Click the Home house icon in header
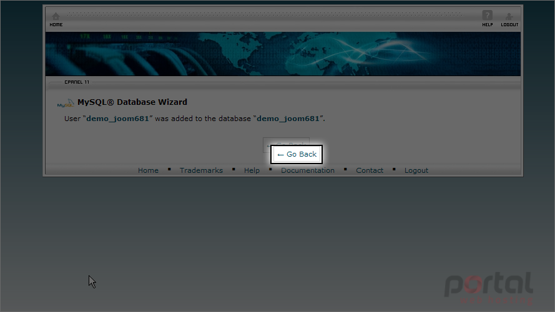Image resolution: width=555 pixels, height=312 pixels. (56, 16)
